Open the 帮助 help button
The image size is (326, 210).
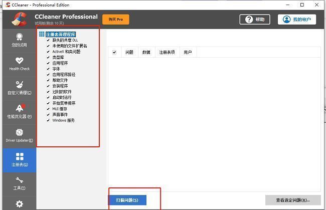click(254, 20)
